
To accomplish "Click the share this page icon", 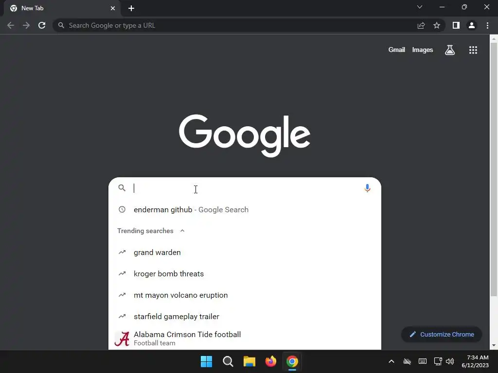I will point(421,25).
